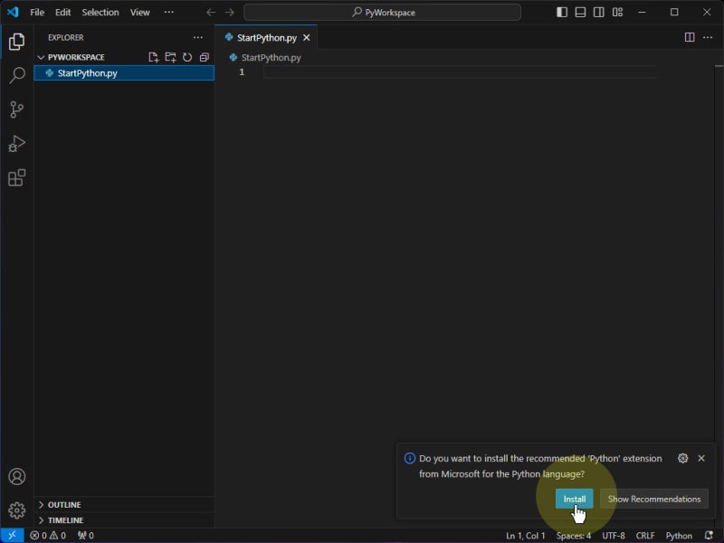This screenshot has width=724, height=543.
Task: Refresh the Explorer file tree
Action: point(187,57)
